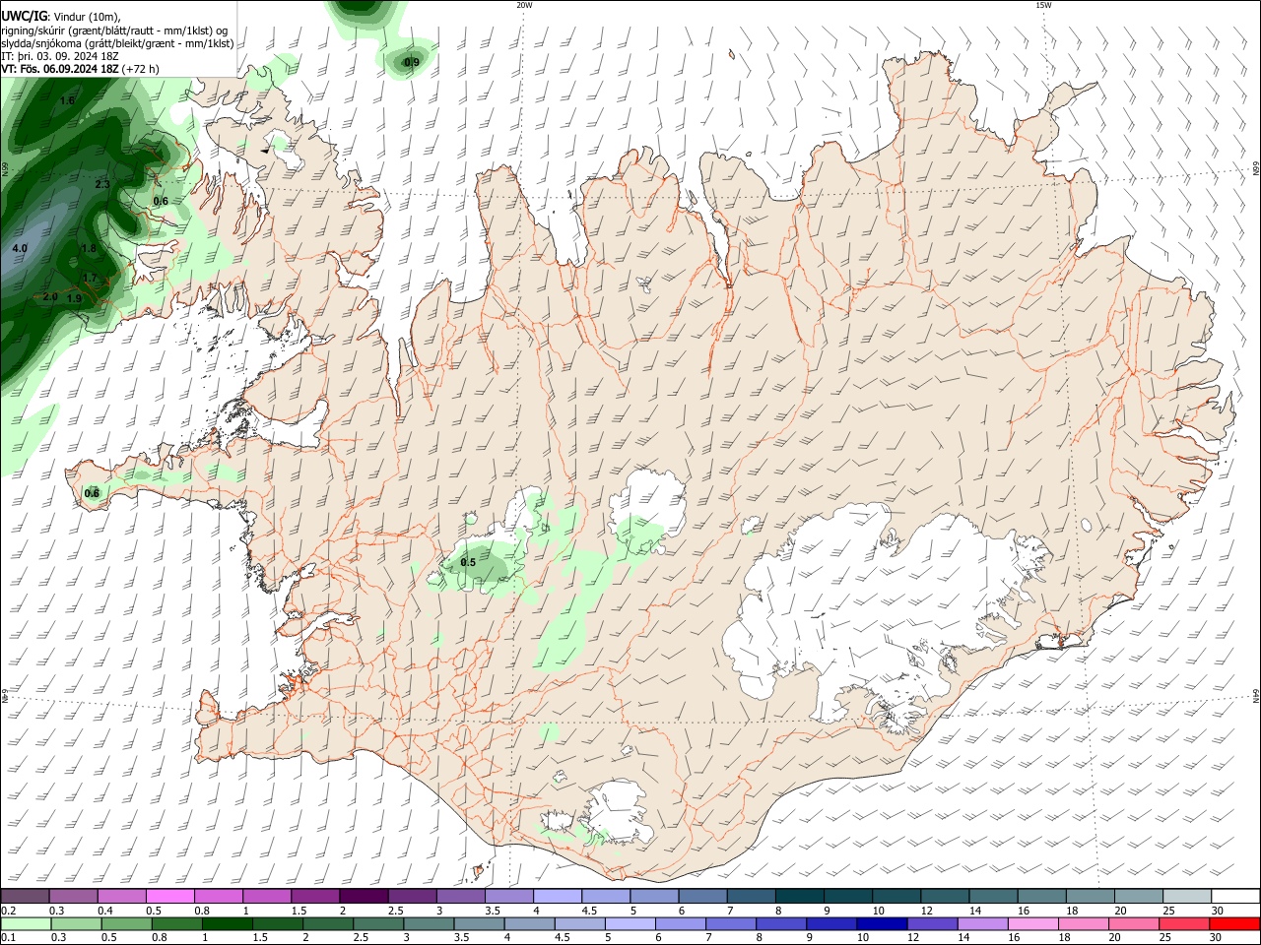Pick the 14 swatch in upper snow legend
Viewport: 1261px width, 945px height.
994,896
